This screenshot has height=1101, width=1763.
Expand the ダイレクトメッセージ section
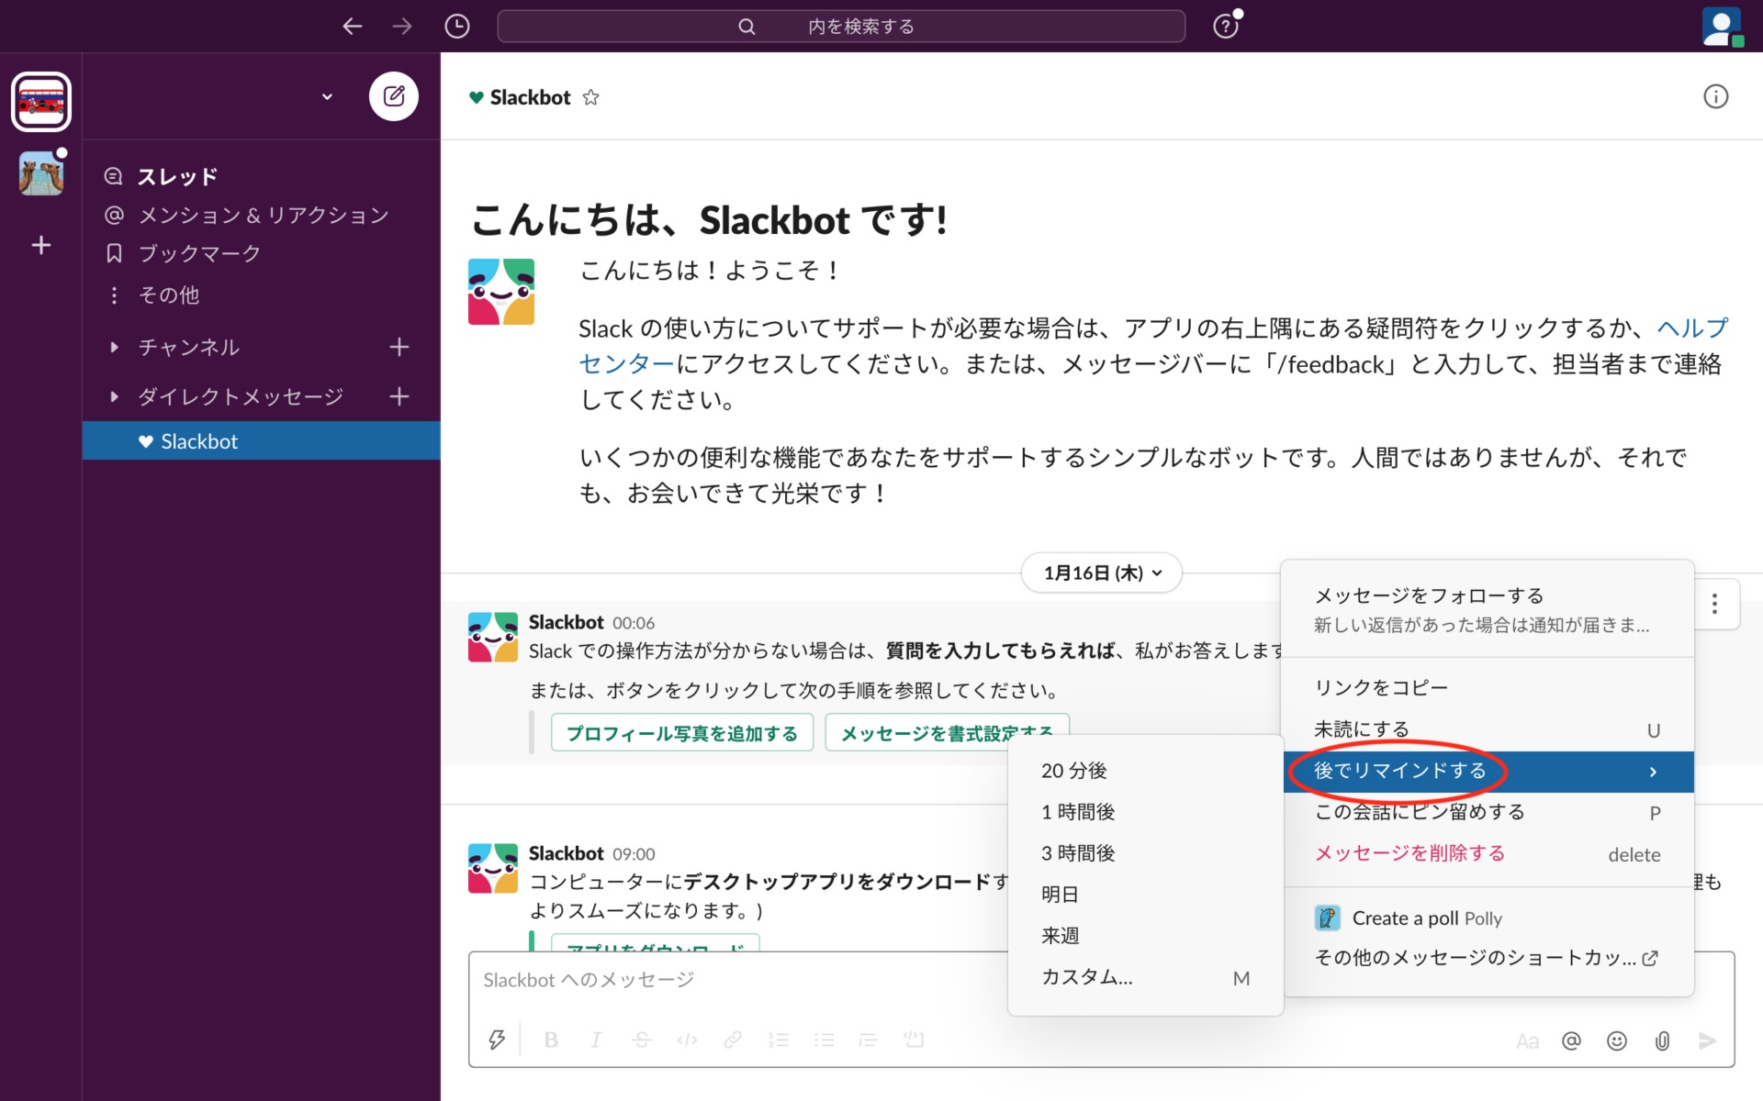114,396
